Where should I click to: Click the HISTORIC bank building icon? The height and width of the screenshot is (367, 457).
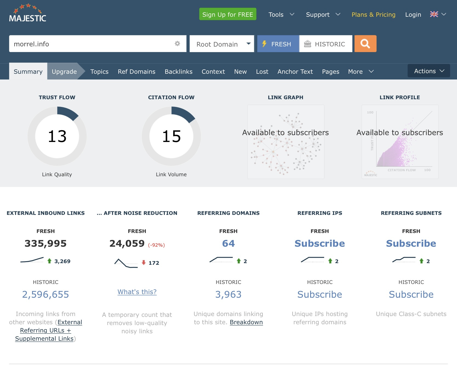coord(307,44)
